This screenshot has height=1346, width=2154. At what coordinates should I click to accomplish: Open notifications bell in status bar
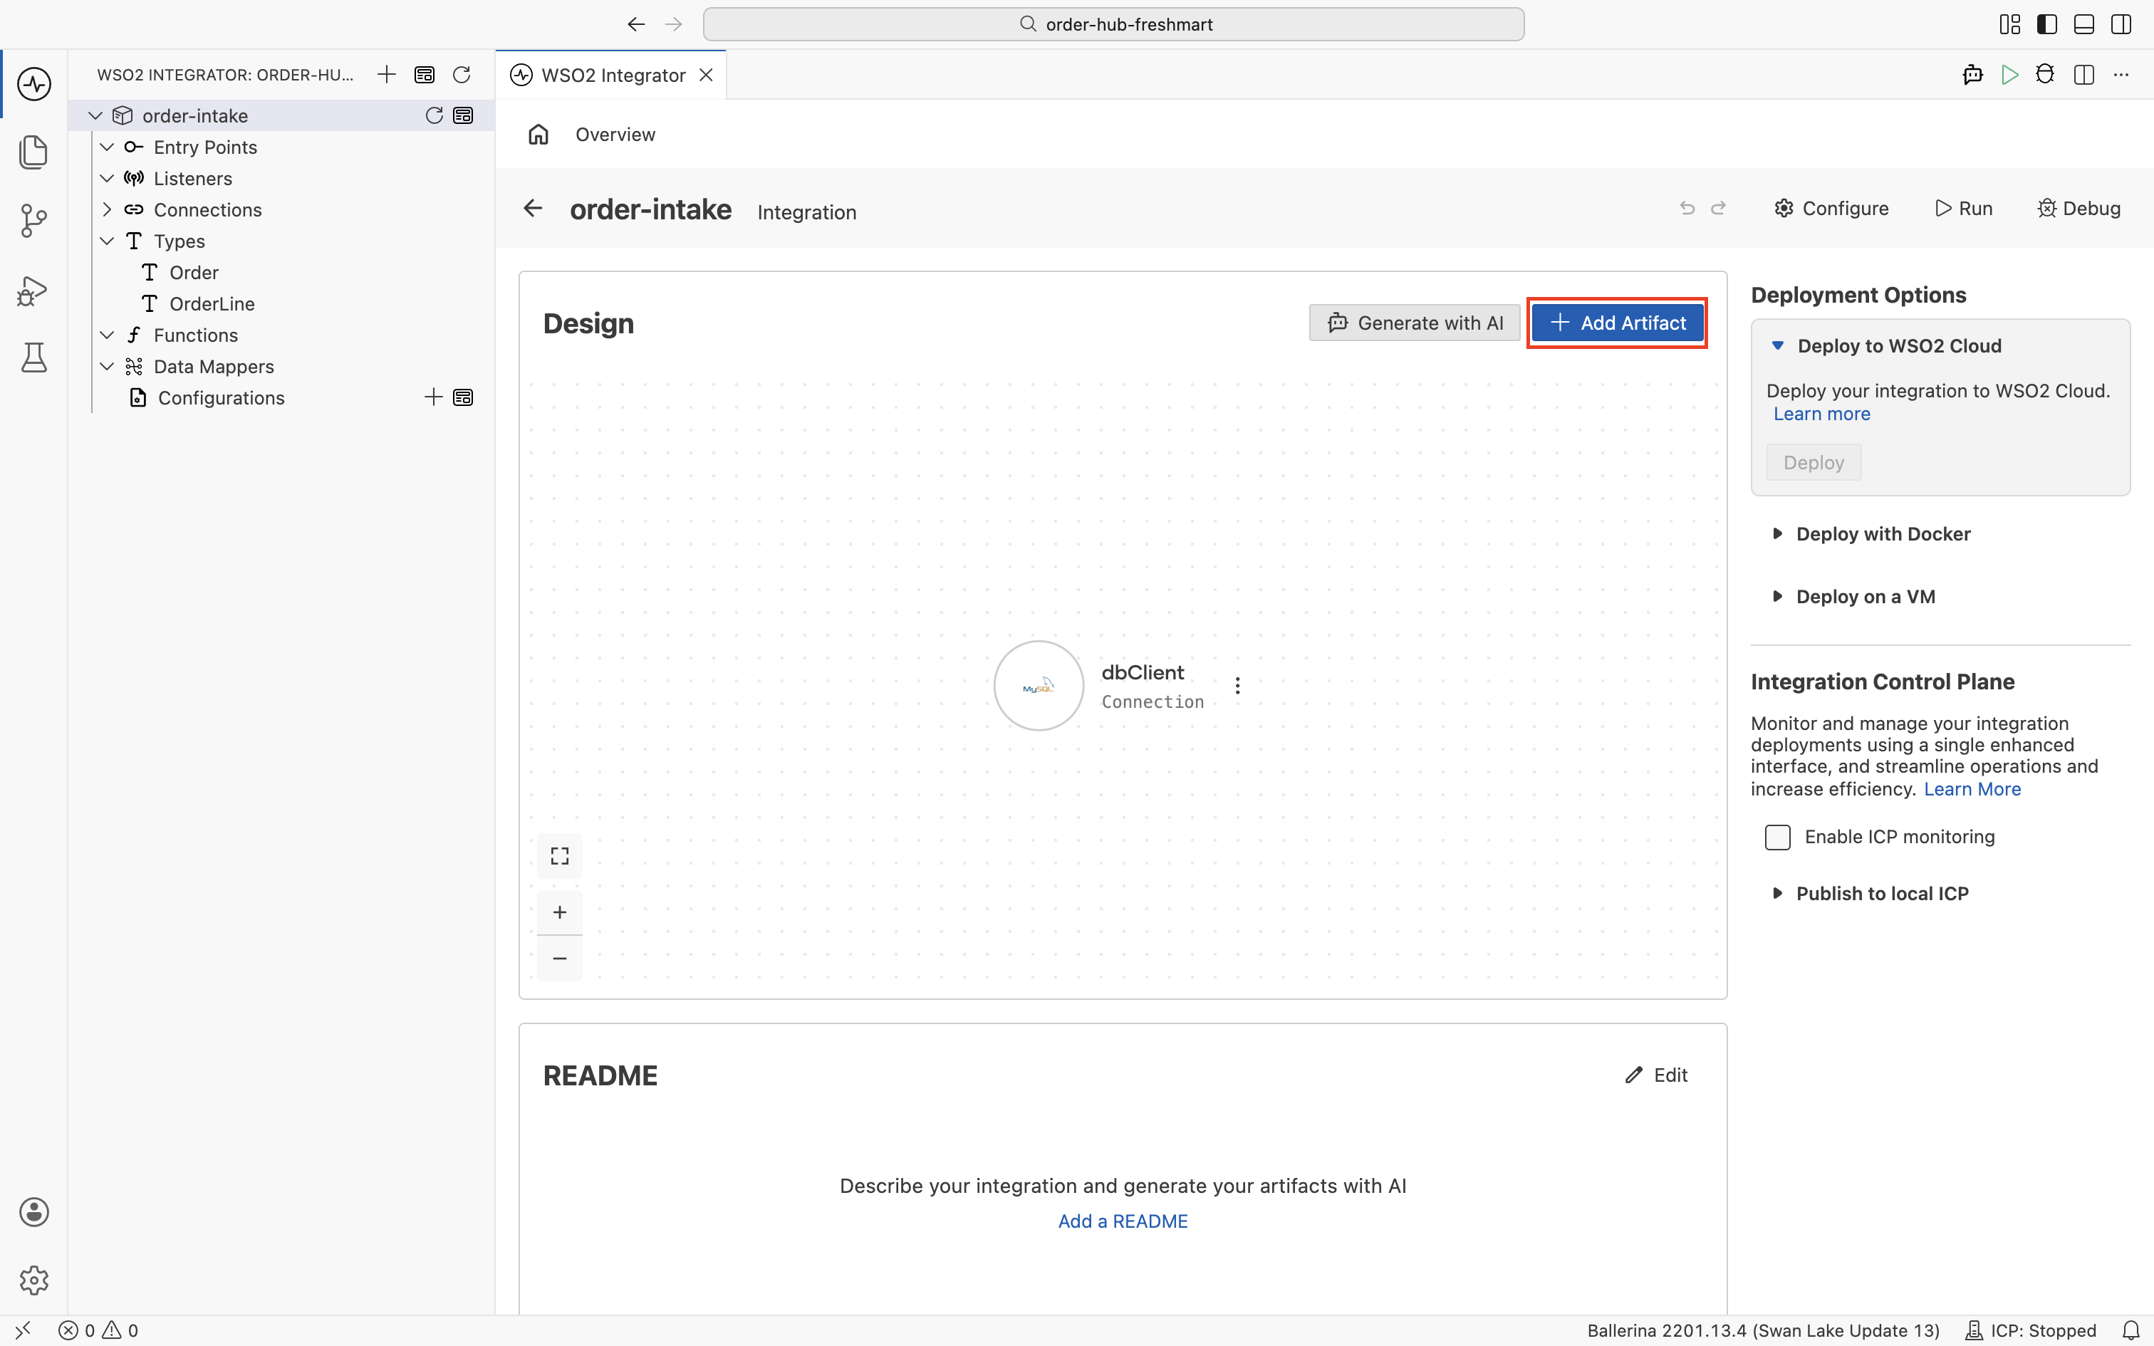coord(2131,1330)
